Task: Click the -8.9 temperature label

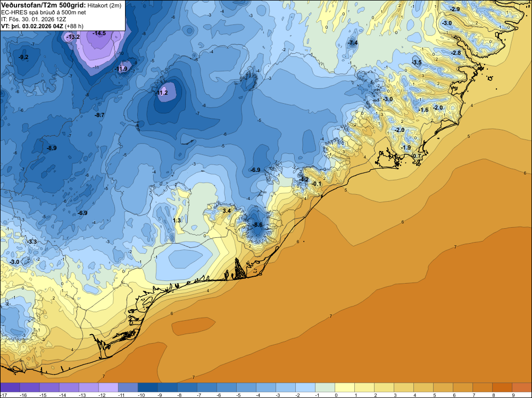Action: (52, 148)
